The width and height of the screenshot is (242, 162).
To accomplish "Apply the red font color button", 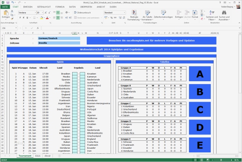I will pos(47,18).
